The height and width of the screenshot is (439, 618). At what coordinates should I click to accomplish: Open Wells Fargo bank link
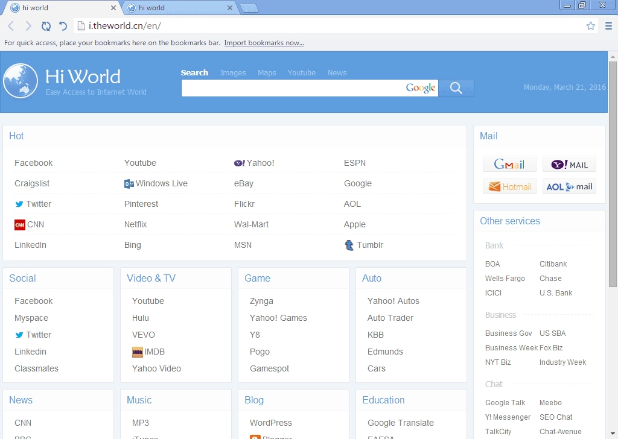pyautogui.click(x=505, y=279)
